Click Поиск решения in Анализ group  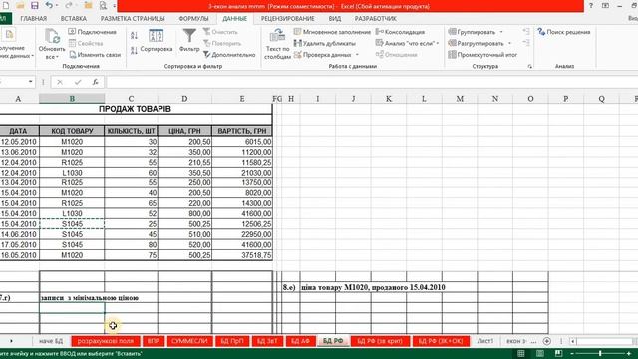pos(564,32)
